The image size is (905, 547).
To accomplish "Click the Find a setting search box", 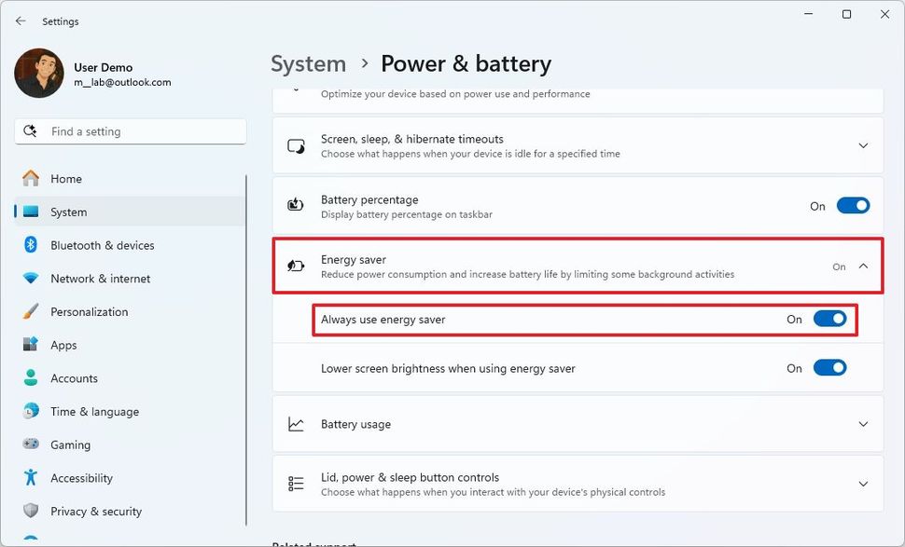I will click(129, 131).
